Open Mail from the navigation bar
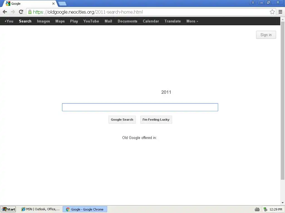285x213 pixels. click(x=108, y=21)
